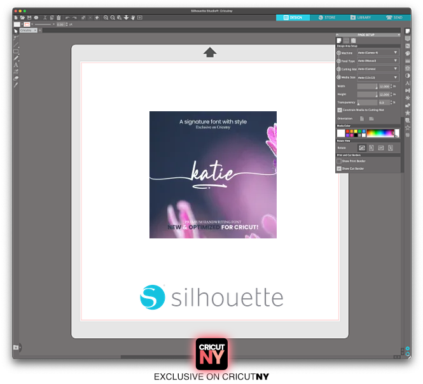Pick the yellow media color swatch

[x=356, y=132]
